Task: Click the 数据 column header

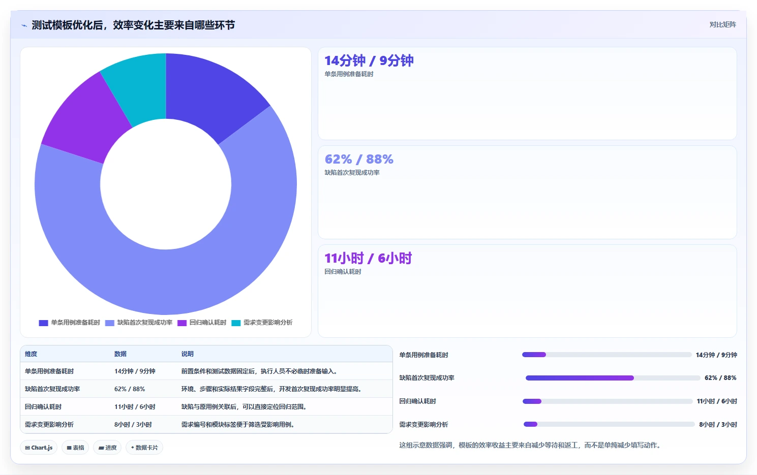Action: click(x=120, y=354)
